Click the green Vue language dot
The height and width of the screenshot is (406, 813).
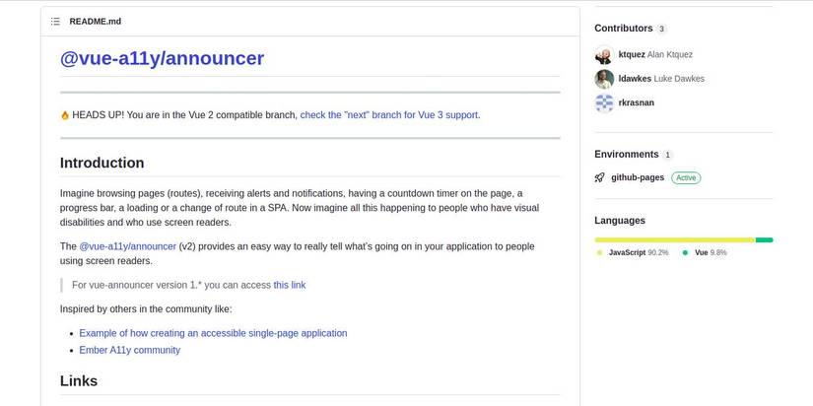pos(685,253)
